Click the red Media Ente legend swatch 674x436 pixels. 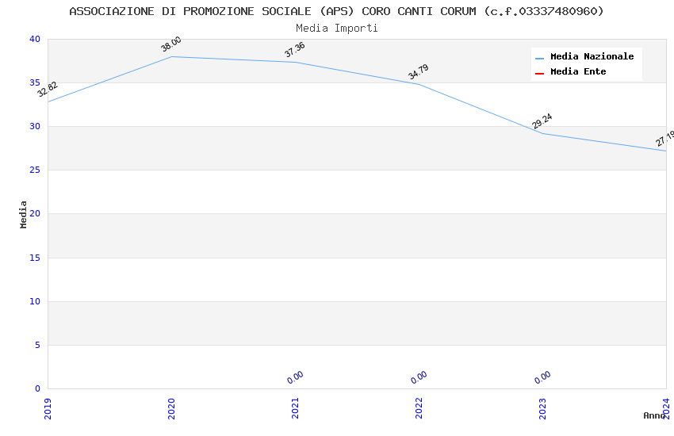(540, 73)
